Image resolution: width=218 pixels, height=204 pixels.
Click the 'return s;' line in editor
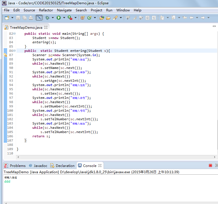pos(41,136)
